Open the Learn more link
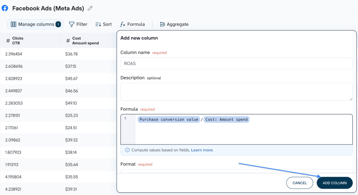 tap(202, 150)
